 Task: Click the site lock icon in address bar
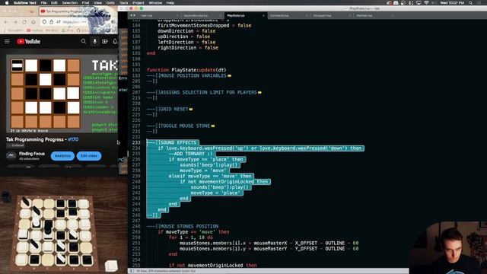pyautogui.click(x=52, y=22)
